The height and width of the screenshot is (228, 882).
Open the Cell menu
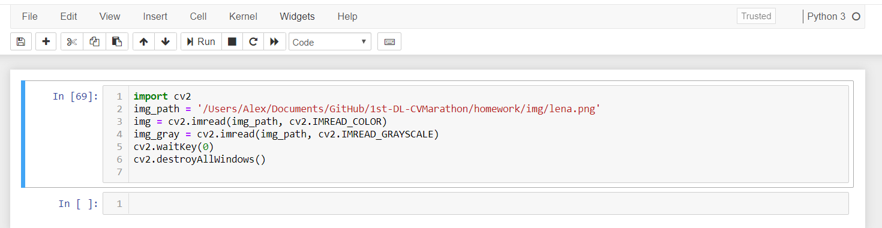tap(198, 17)
